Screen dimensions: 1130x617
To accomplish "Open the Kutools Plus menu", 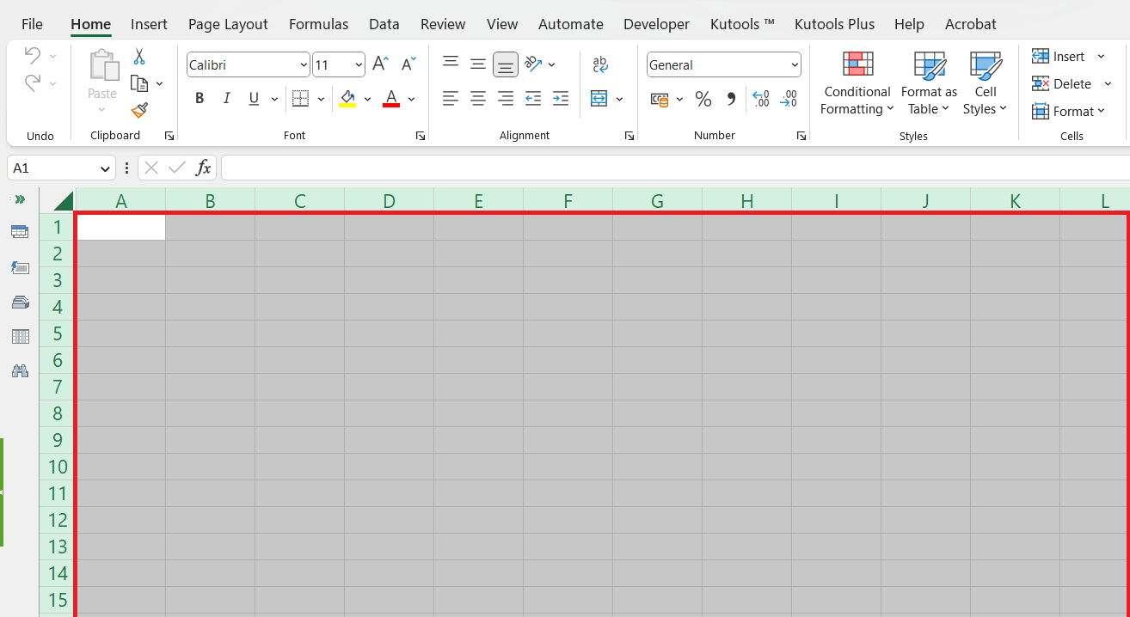I will tap(834, 23).
